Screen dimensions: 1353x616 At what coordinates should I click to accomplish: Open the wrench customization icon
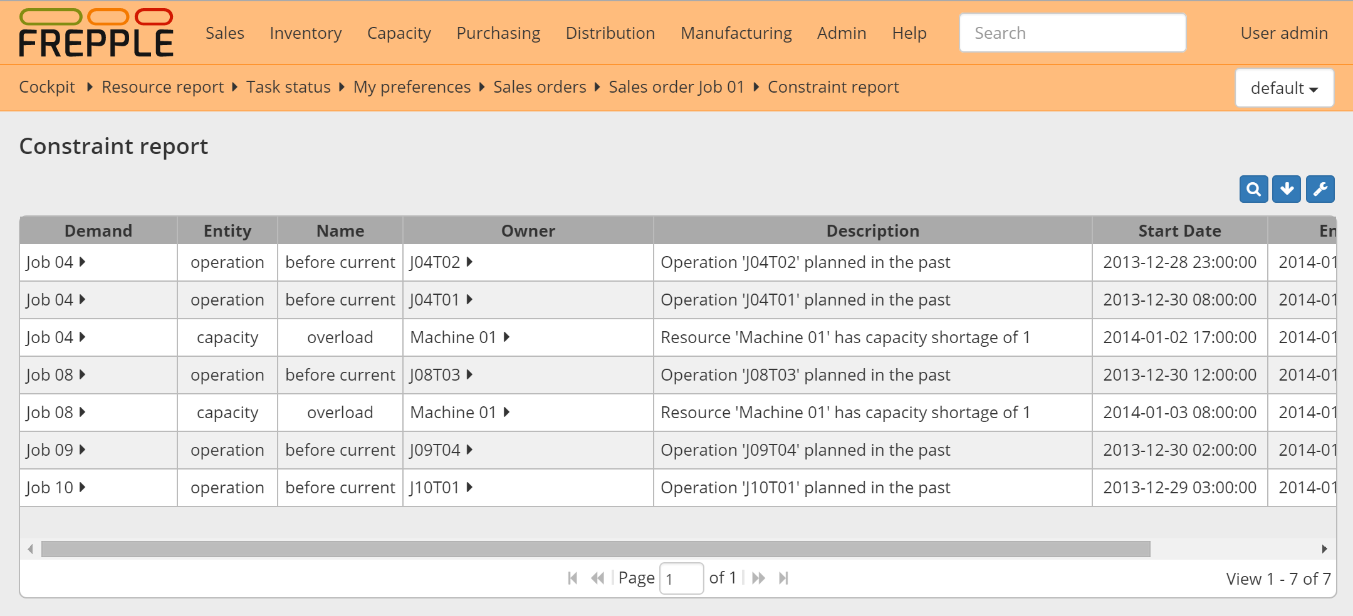(x=1321, y=188)
